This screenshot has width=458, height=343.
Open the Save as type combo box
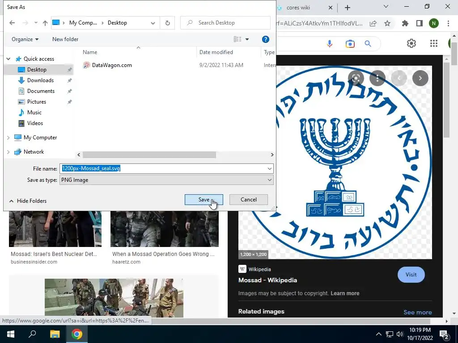166,180
